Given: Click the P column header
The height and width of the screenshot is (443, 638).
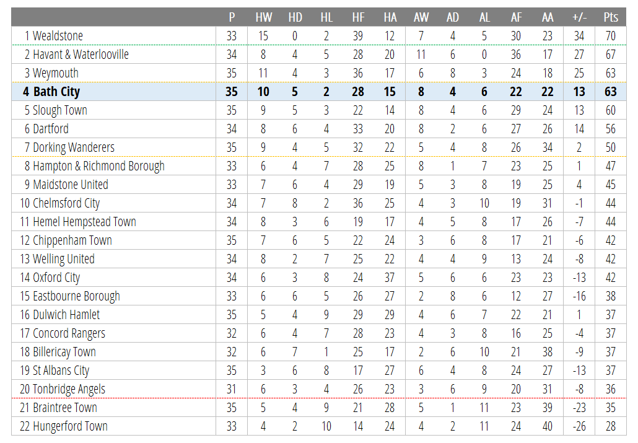Looking at the screenshot, I should (x=232, y=17).
